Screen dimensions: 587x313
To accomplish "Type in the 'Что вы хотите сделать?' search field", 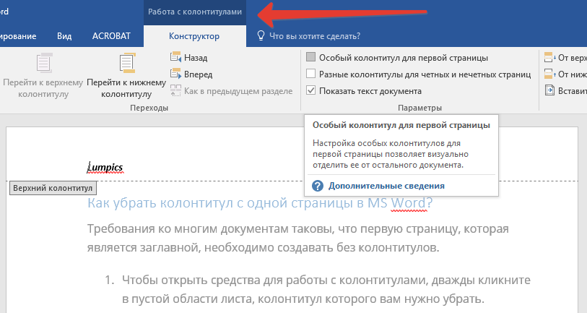I will [315, 35].
